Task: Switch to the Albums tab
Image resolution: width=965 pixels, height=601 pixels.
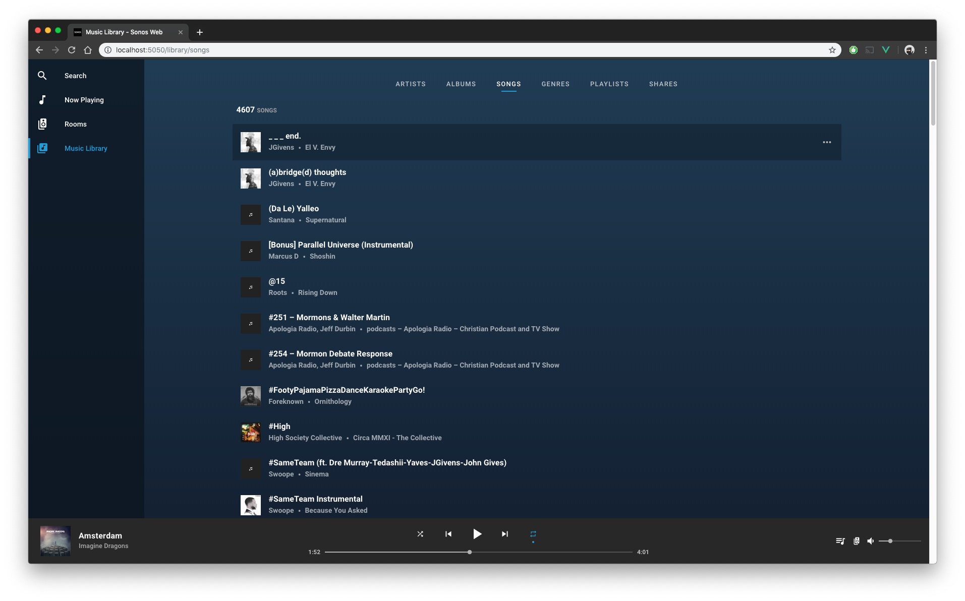Action: pyautogui.click(x=461, y=84)
